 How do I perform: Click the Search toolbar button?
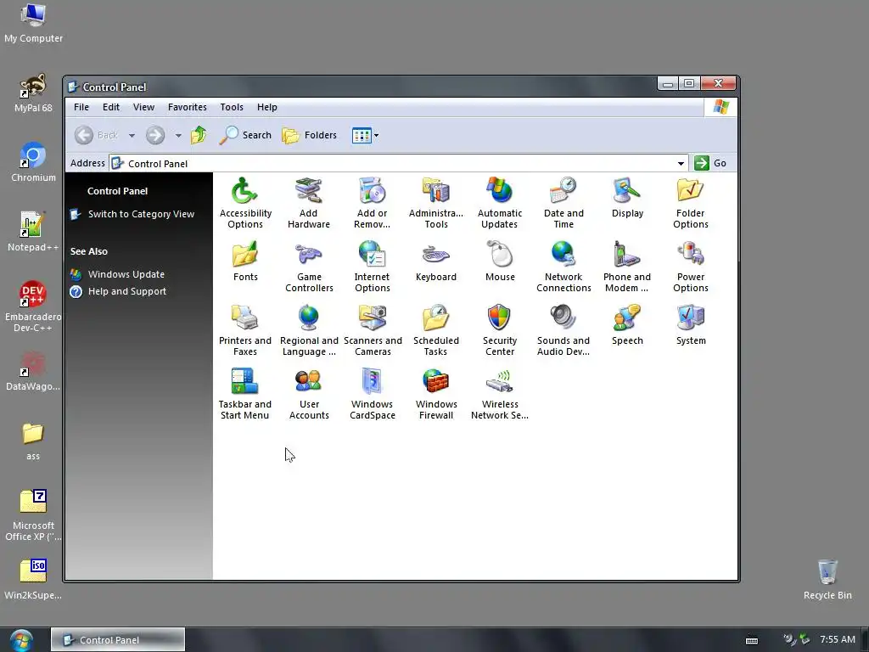pos(245,135)
